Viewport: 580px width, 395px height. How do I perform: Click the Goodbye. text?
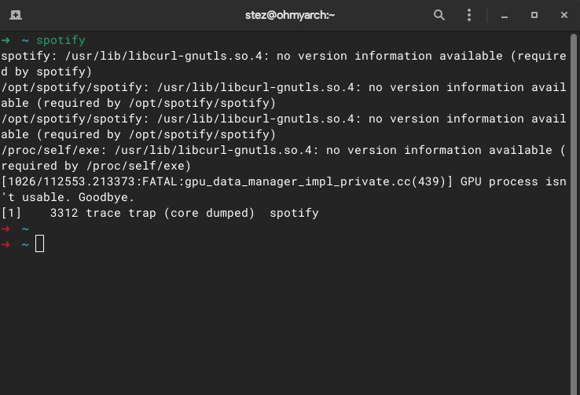pos(106,197)
